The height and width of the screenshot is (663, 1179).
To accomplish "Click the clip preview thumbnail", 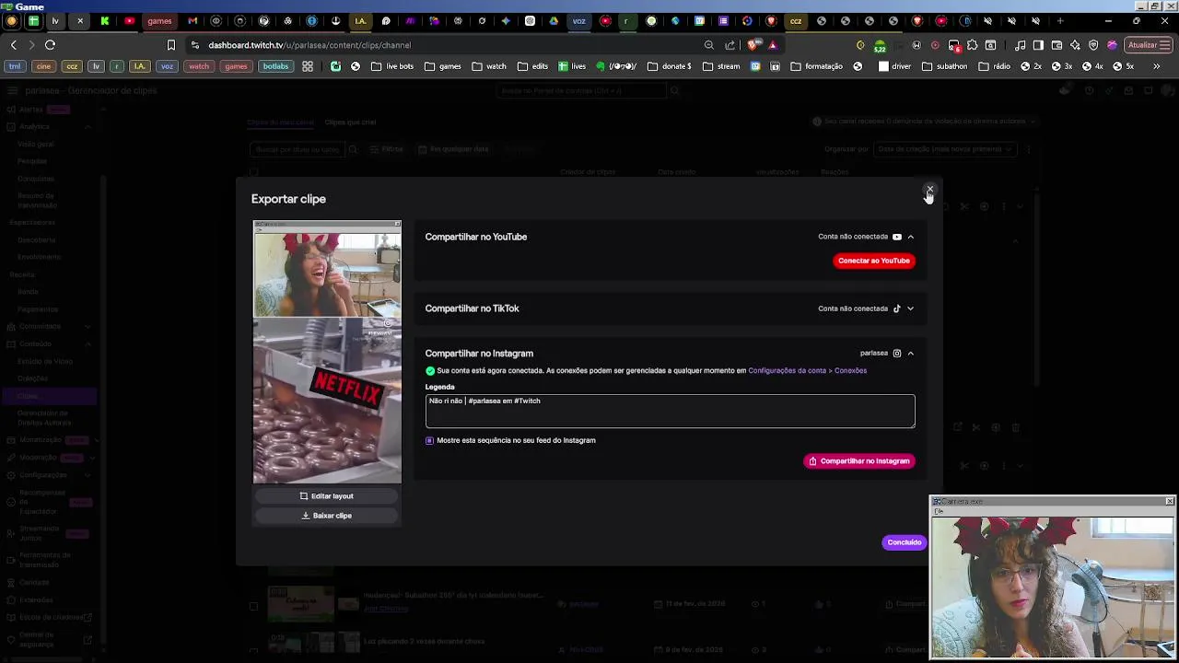I will click(327, 352).
